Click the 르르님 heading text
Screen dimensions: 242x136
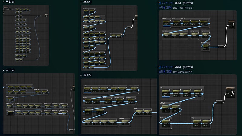point(87,2)
